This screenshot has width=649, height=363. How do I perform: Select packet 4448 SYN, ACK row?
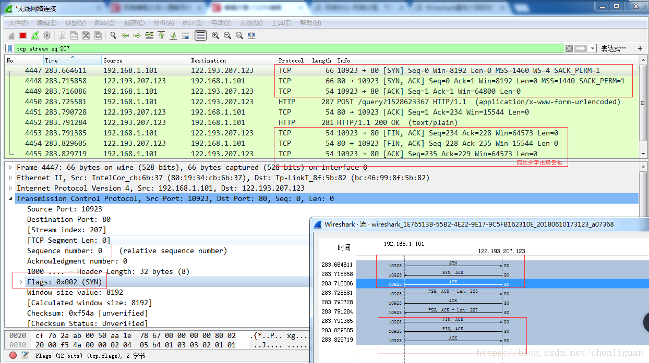coord(321,81)
